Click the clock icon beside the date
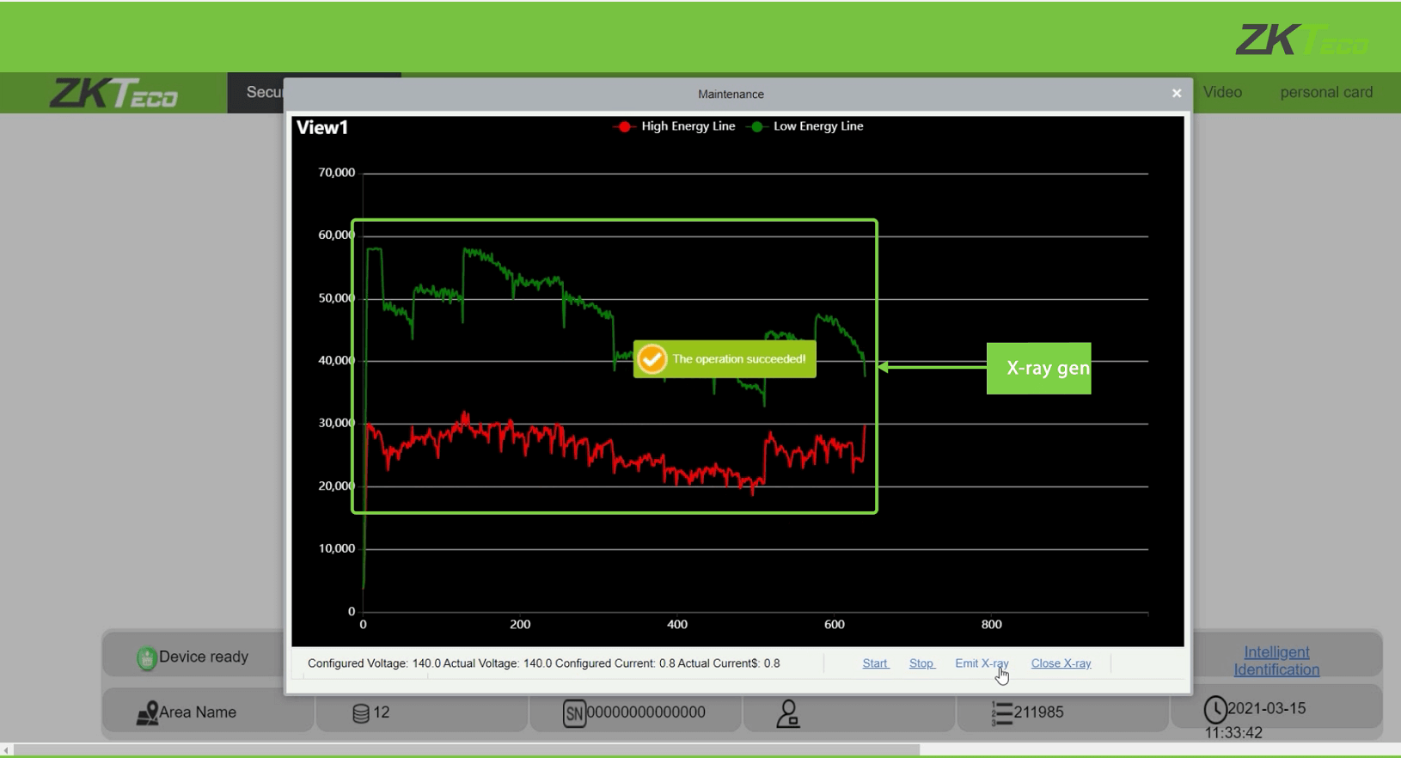 1215,710
